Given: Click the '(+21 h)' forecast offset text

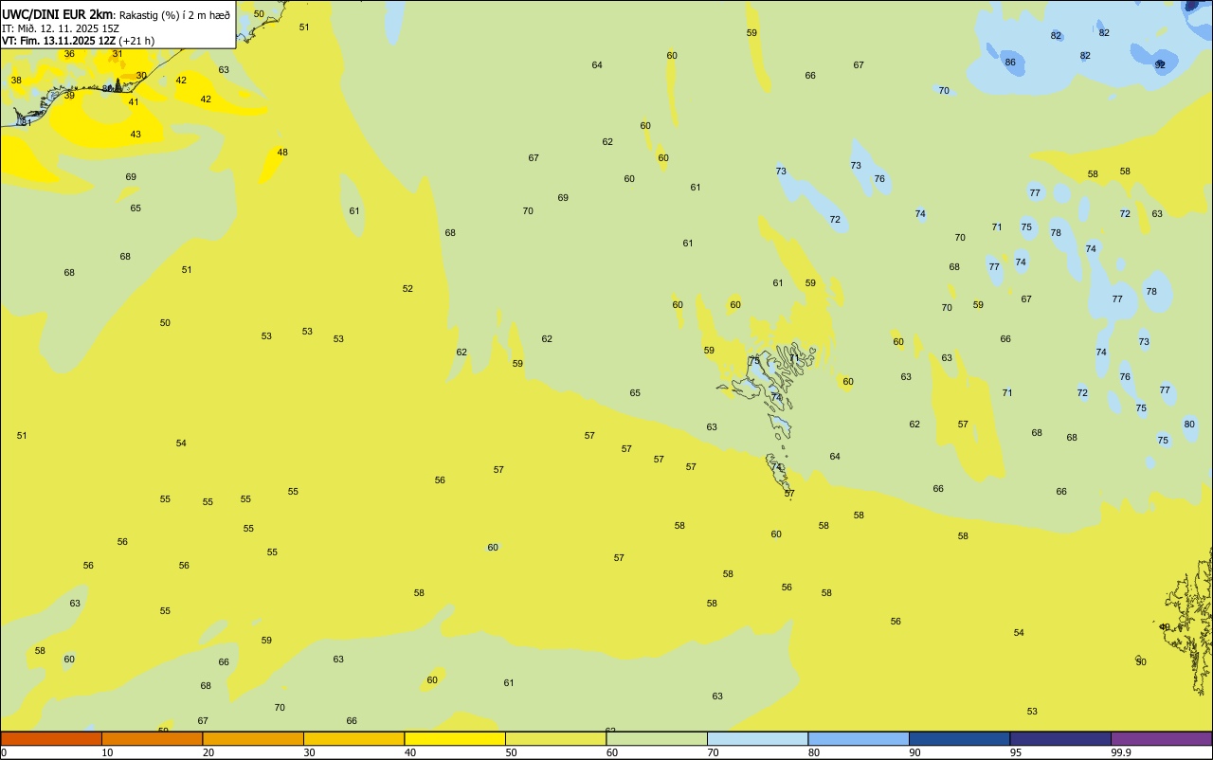Looking at the screenshot, I should (136, 41).
